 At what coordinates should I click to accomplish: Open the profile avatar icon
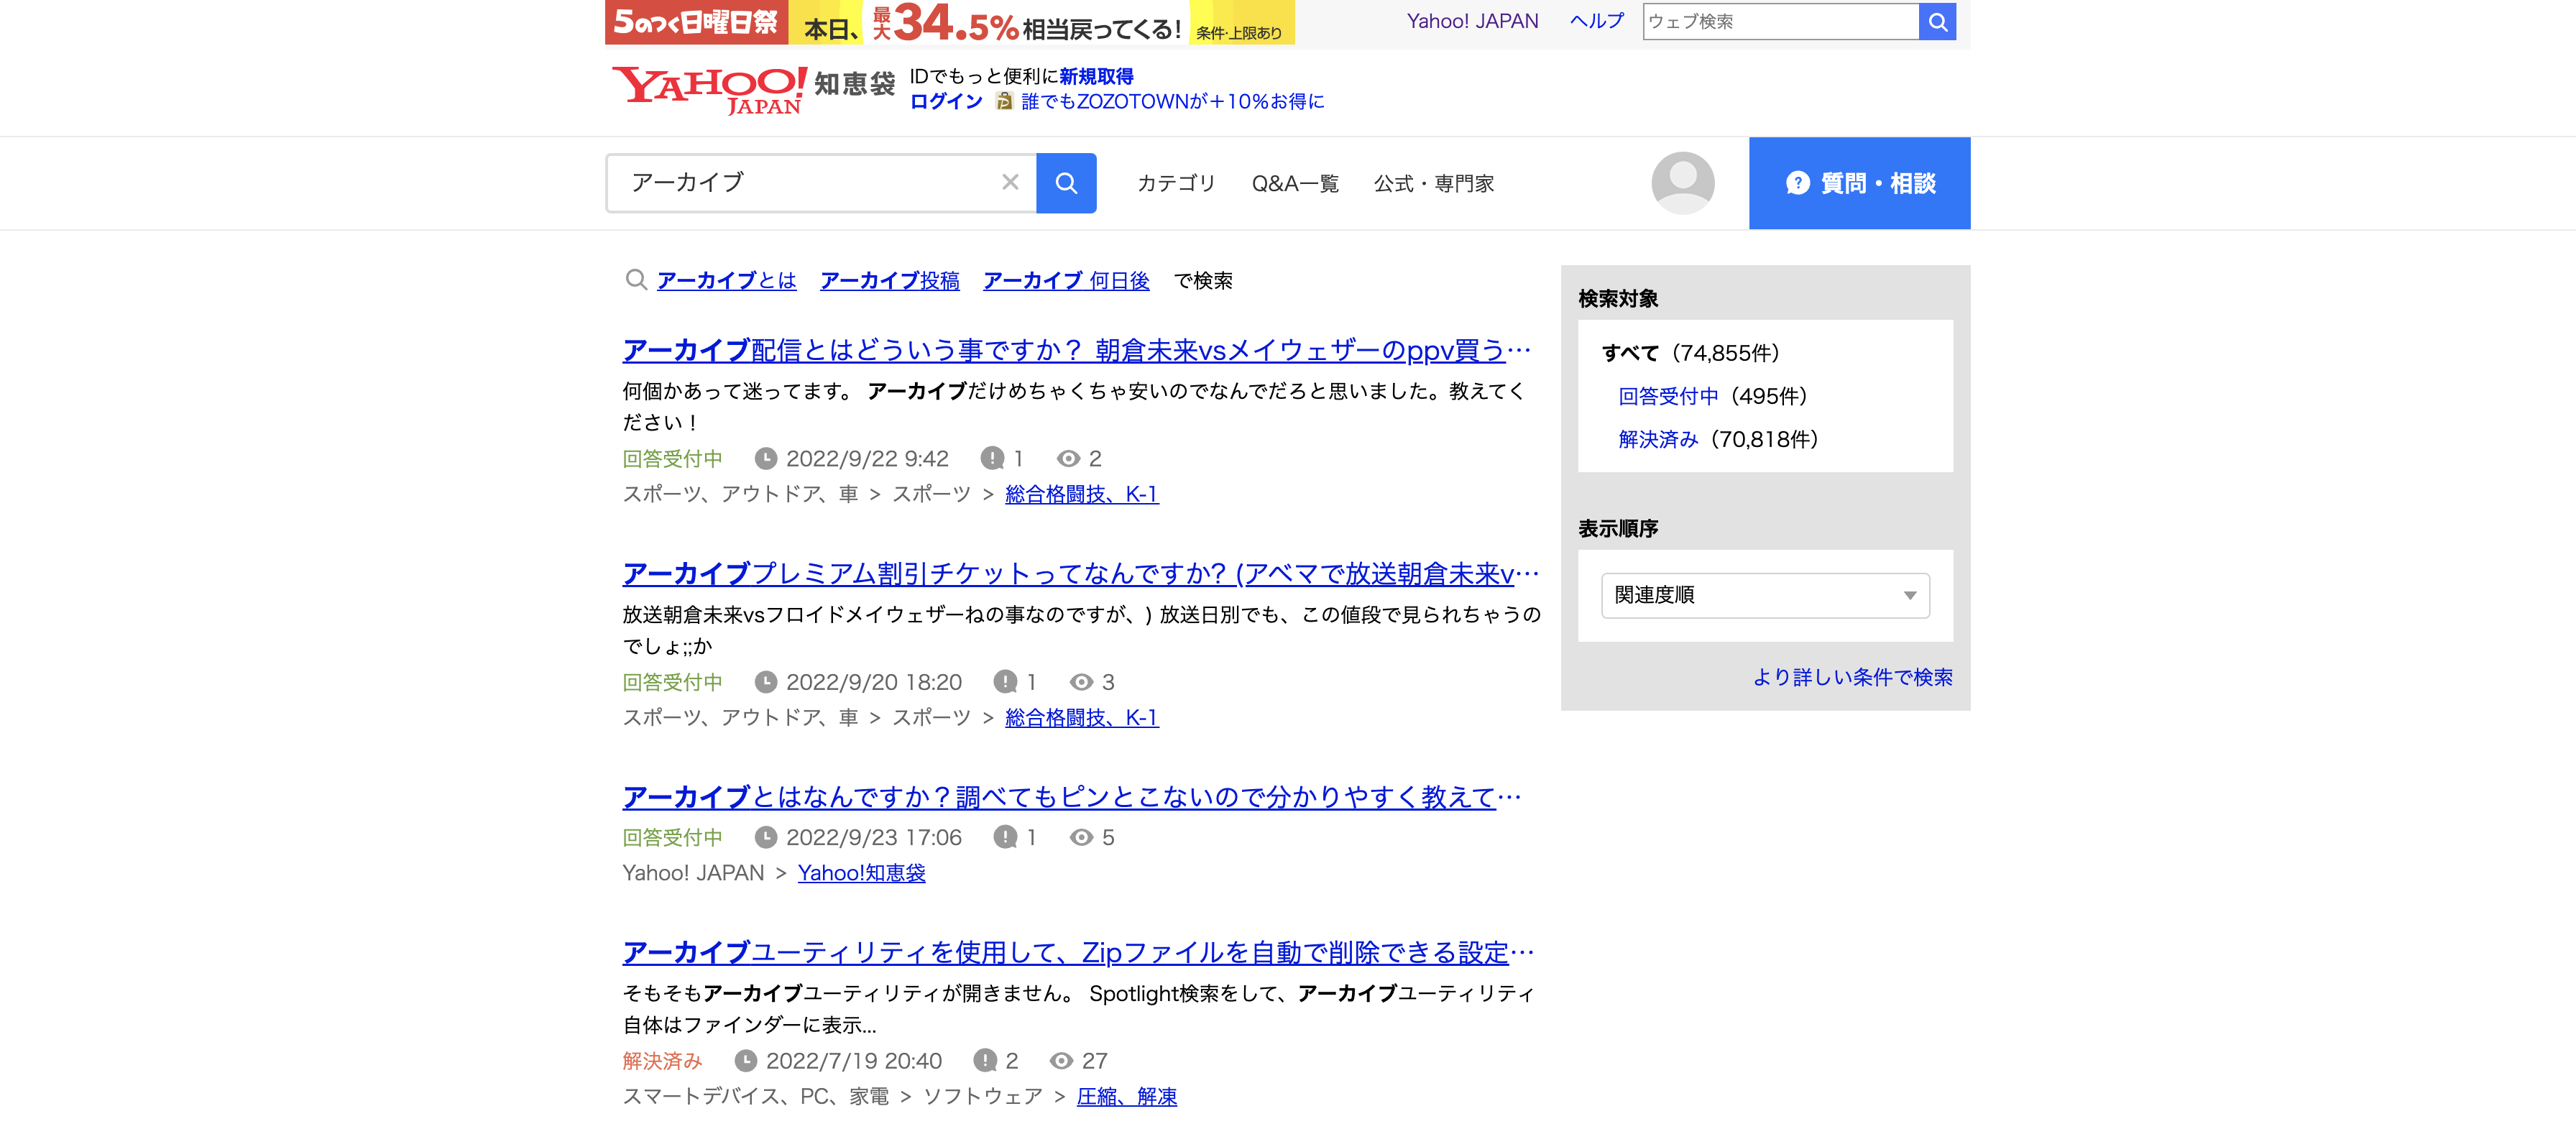pyautogui.click(x=1683, y=183)
